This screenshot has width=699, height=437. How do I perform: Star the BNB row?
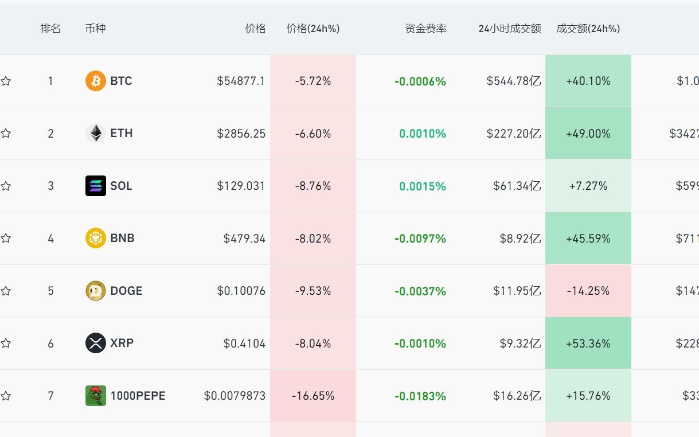[x=6, y=238]
